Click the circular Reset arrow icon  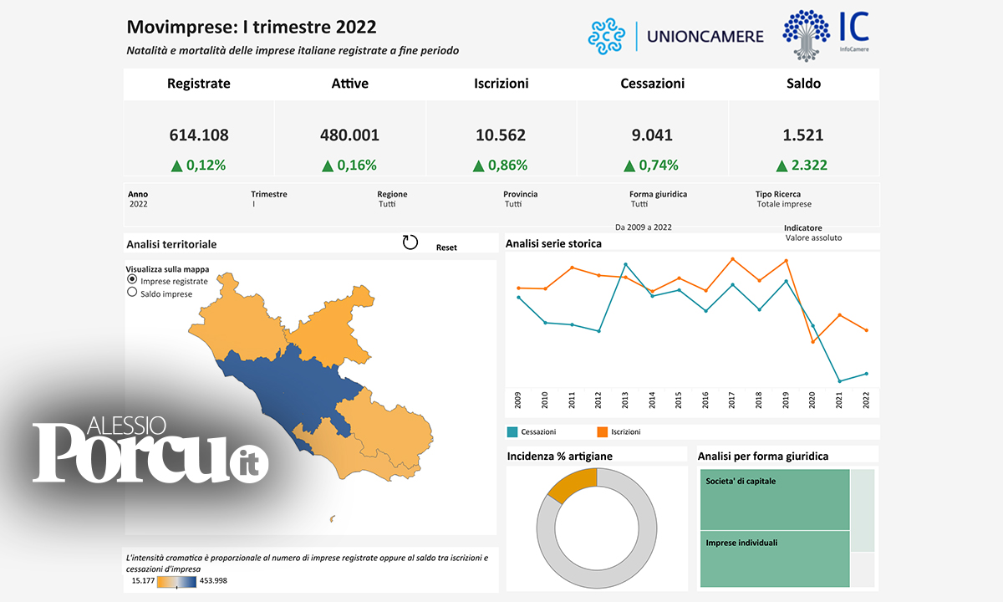(410, 242)
